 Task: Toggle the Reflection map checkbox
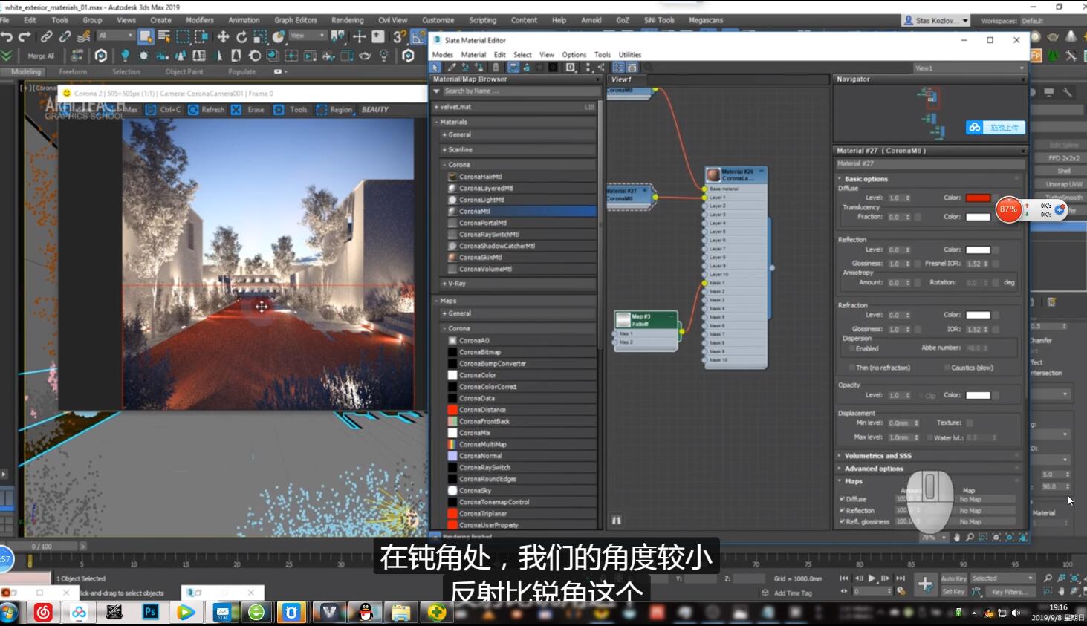coord(842,511)
